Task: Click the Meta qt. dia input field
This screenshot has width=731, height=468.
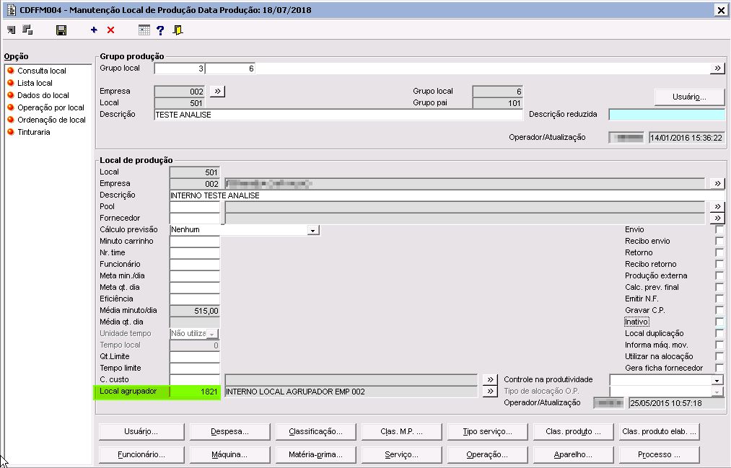Action: pyautogui.click(x=194, y=287)
